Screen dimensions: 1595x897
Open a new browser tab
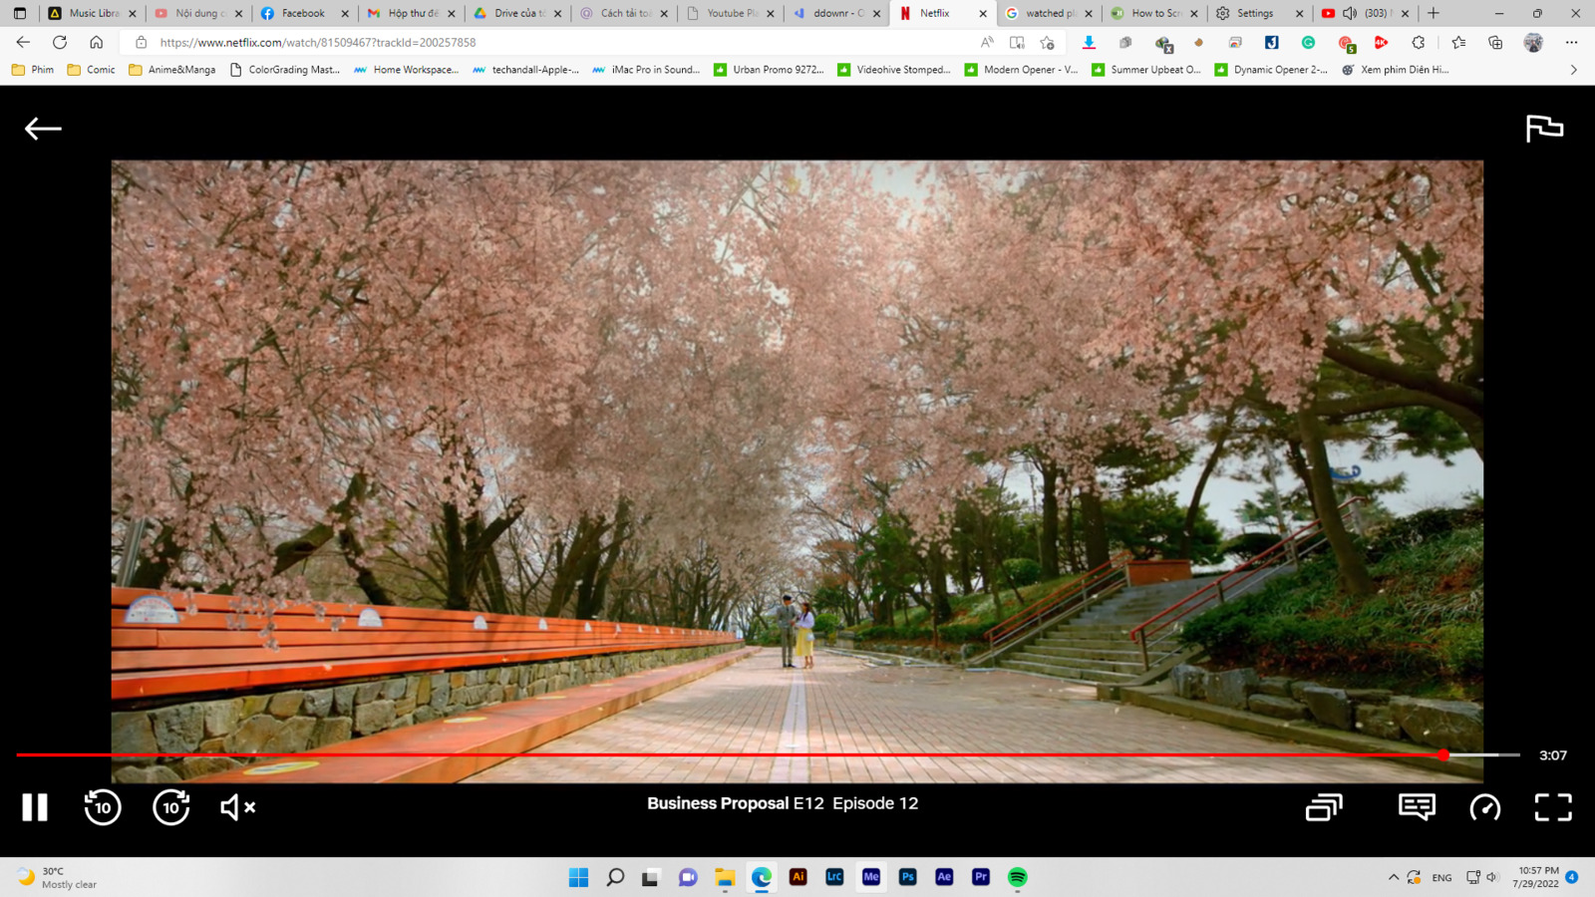1434,13
